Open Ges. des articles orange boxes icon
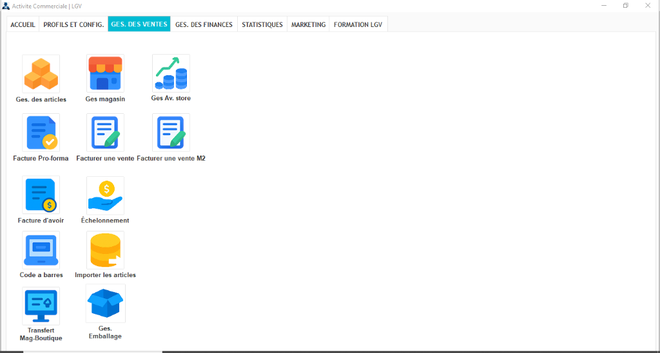The height and width of the screenshot is (353, 660). click(x=41, y=74)
